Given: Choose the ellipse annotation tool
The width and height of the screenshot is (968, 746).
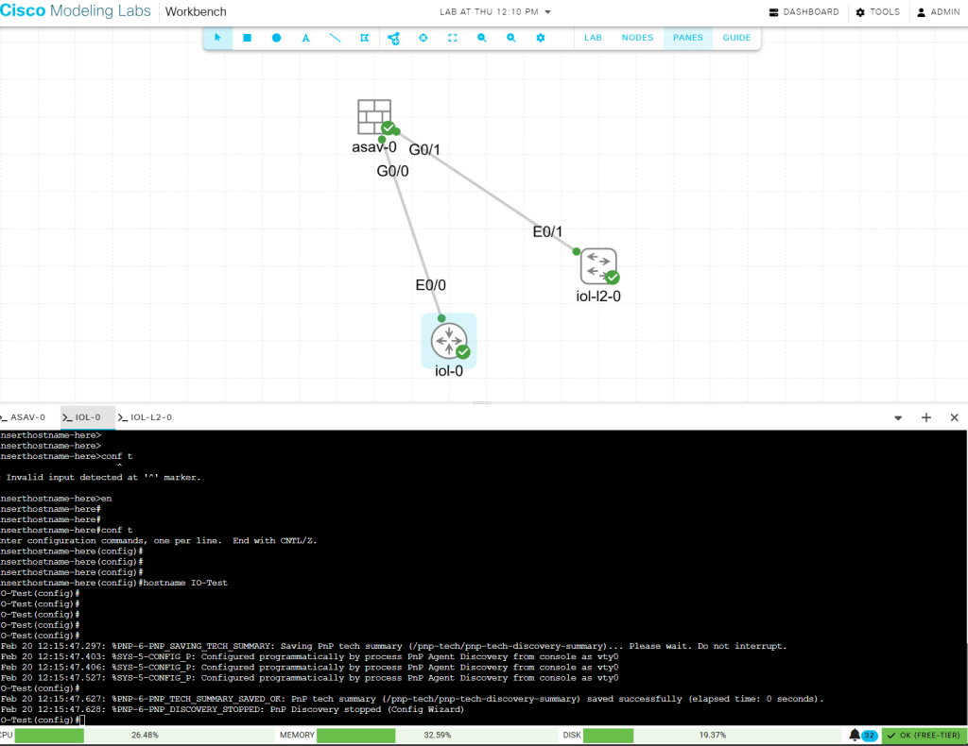Looking at the screenshot, I should (x=277, y=38).
